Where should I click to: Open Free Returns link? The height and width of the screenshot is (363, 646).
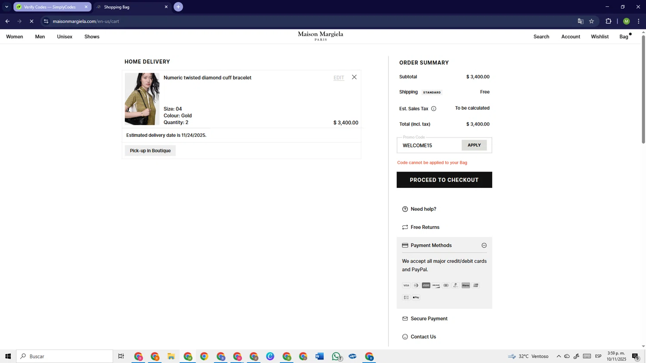(x=425, y=227)
